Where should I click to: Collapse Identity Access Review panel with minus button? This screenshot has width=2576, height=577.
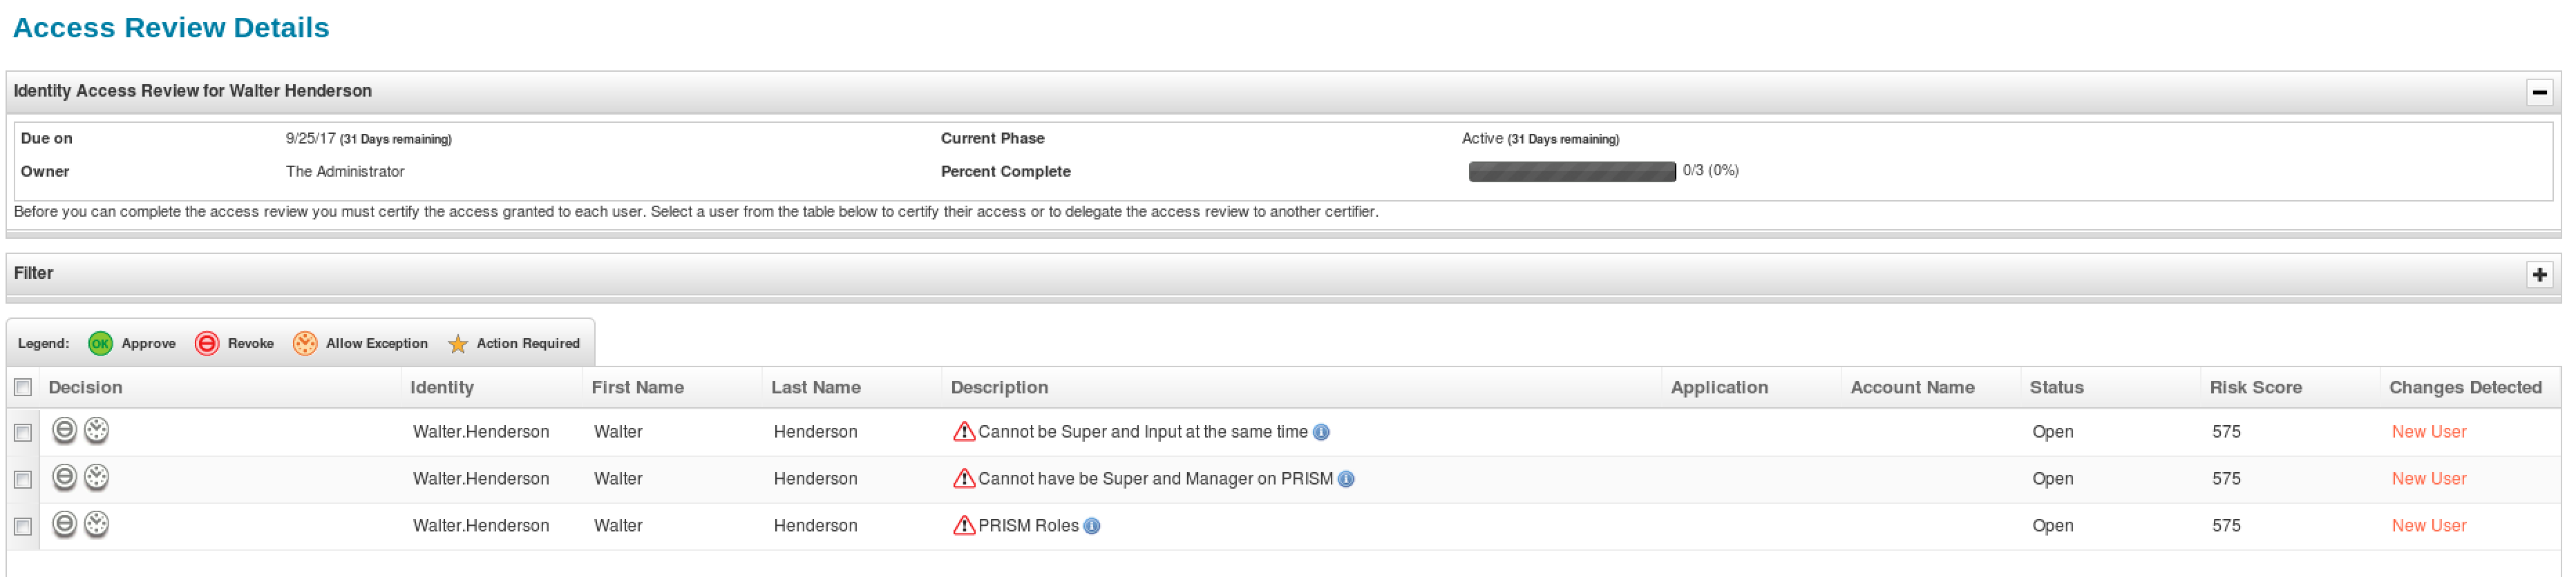[x=2539, y=92]
